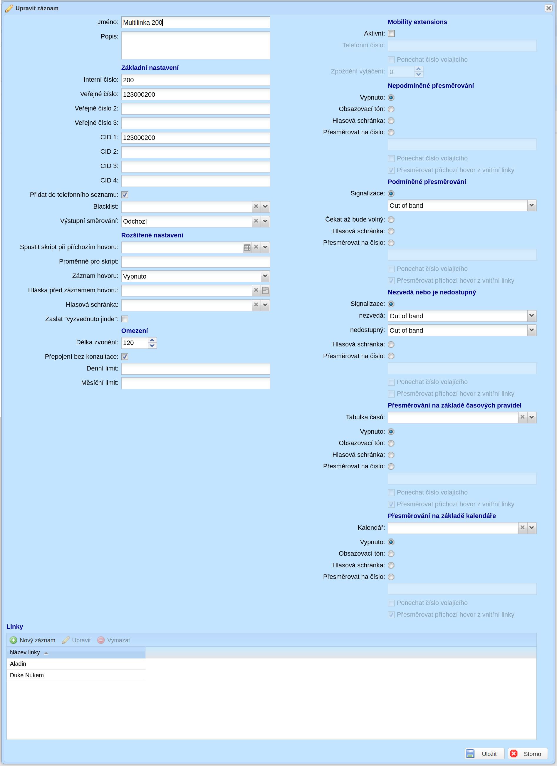Clear the Hláska před záznamem hovoru field

[x=256, y=291]
